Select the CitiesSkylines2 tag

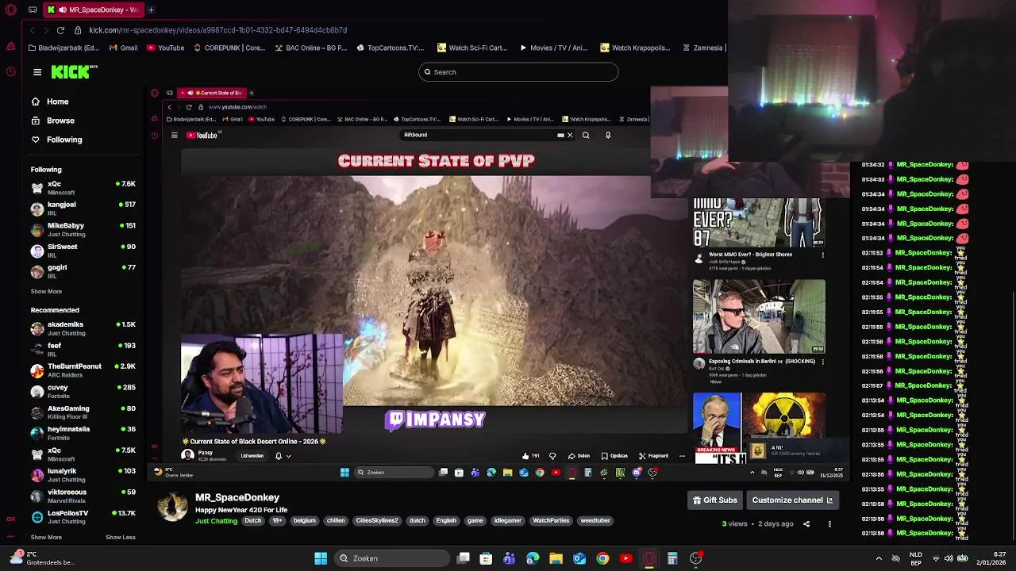(377, 521)
